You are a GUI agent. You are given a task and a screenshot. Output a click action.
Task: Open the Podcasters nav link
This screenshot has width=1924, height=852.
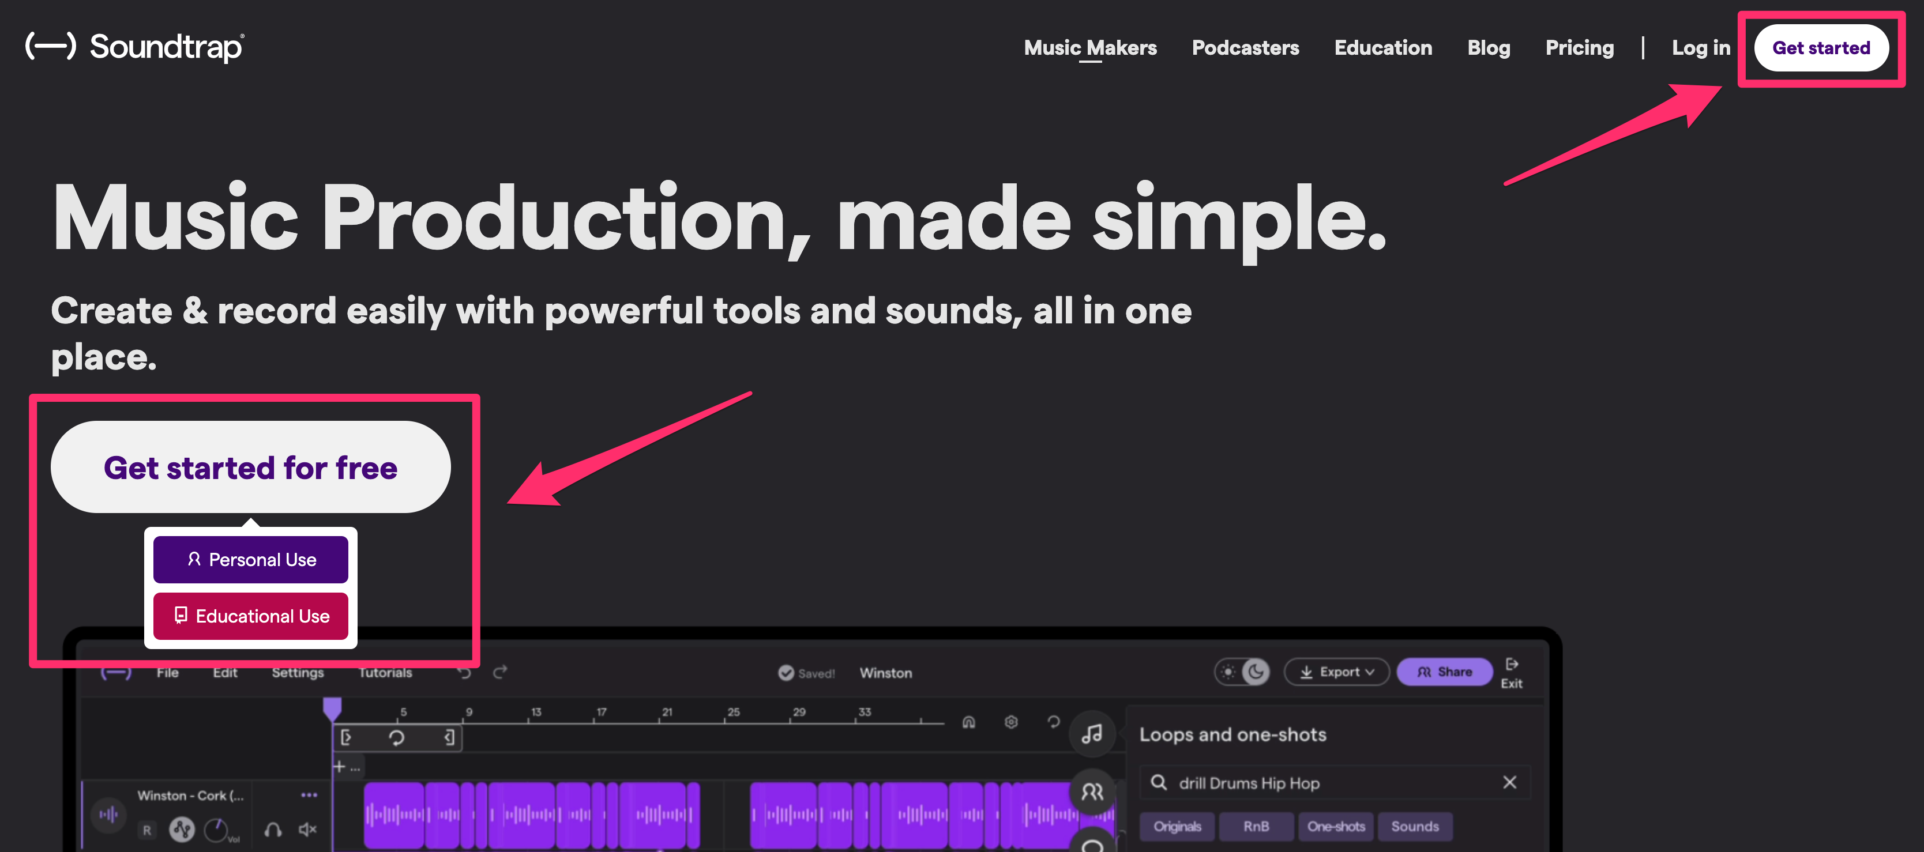point(1245,48)
